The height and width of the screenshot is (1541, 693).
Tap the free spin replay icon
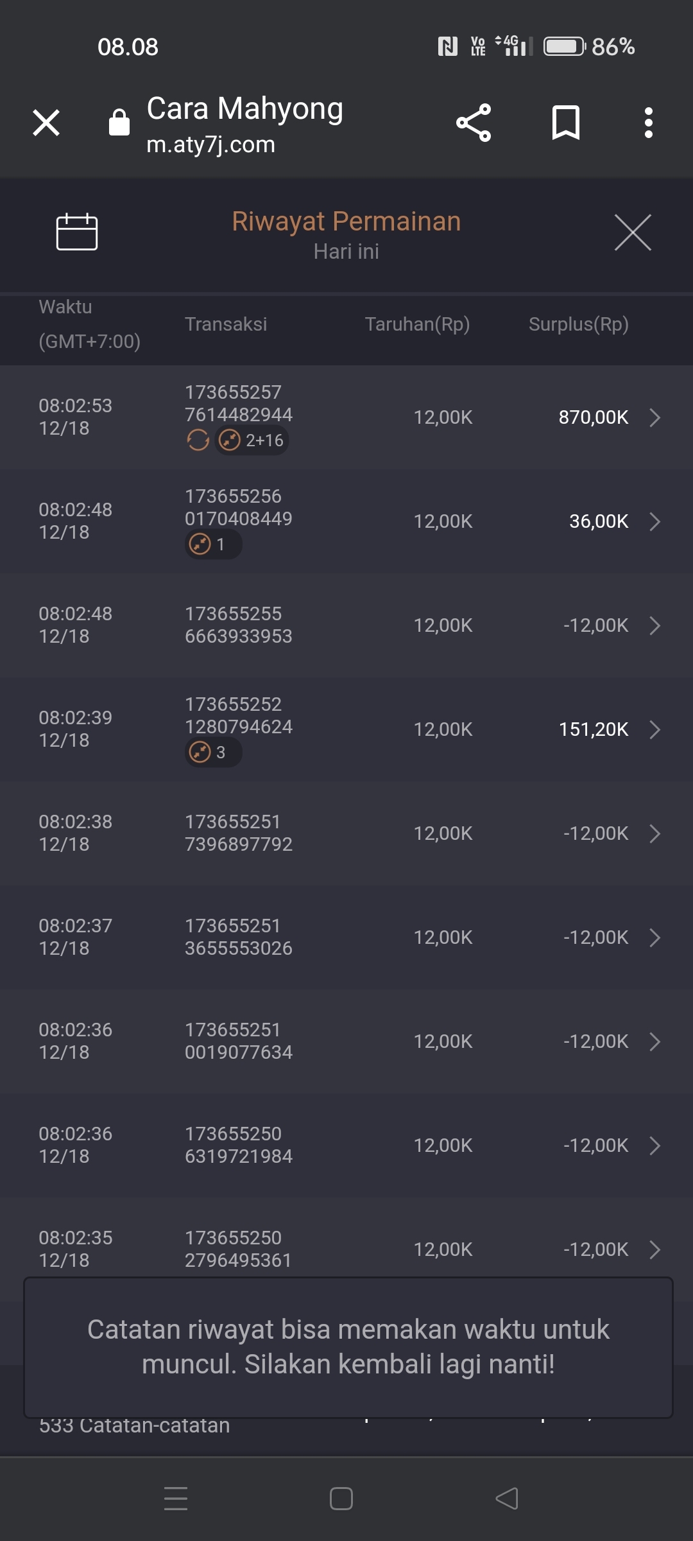198,440
